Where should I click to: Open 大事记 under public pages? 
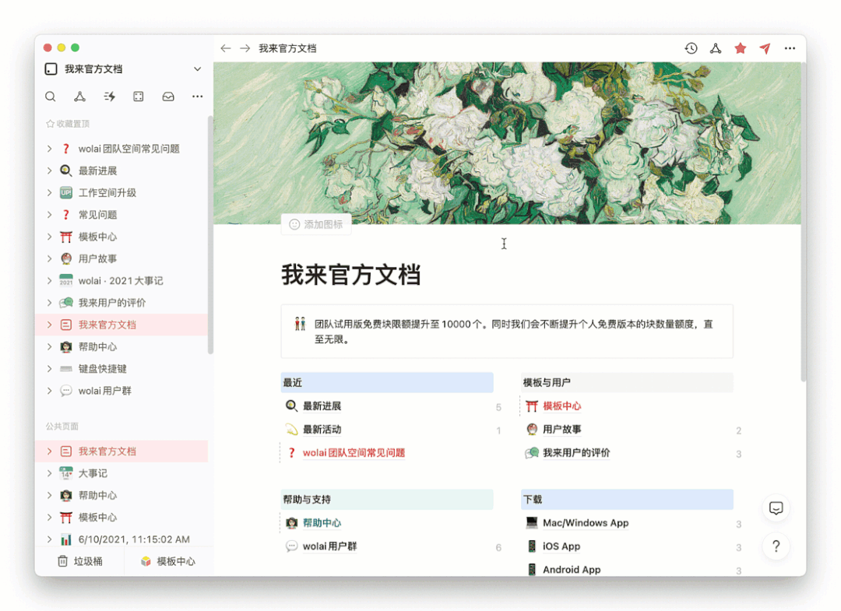pos(121,473)
